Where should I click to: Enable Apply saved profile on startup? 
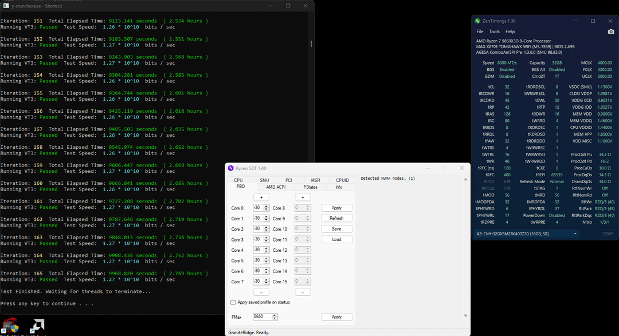coord(233,302)
